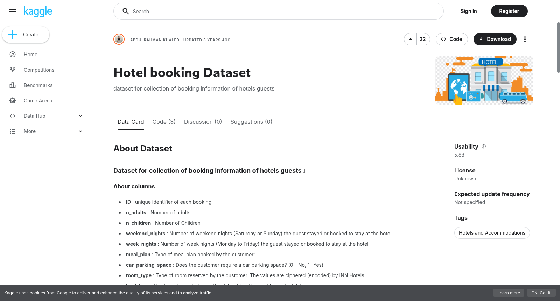560x301 pixels.
Task: Download the hotel booking dataset
Action: [495, 39]
